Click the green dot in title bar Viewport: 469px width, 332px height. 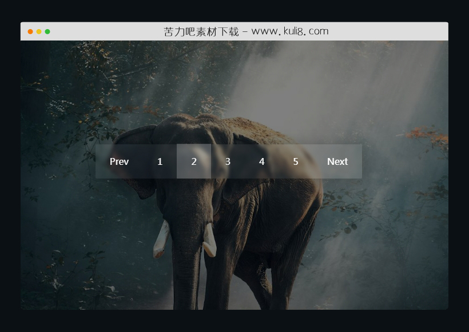47,31
